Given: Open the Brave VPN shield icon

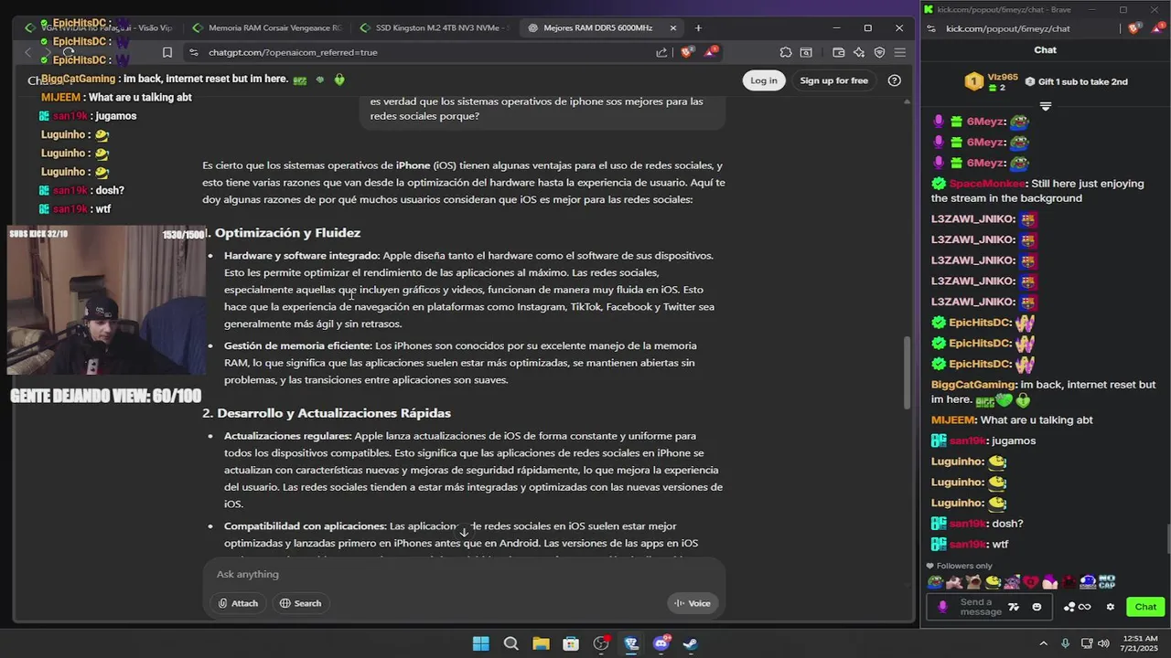Looking at the screenshot, I should pyautogui.click(x=879, y=52).
